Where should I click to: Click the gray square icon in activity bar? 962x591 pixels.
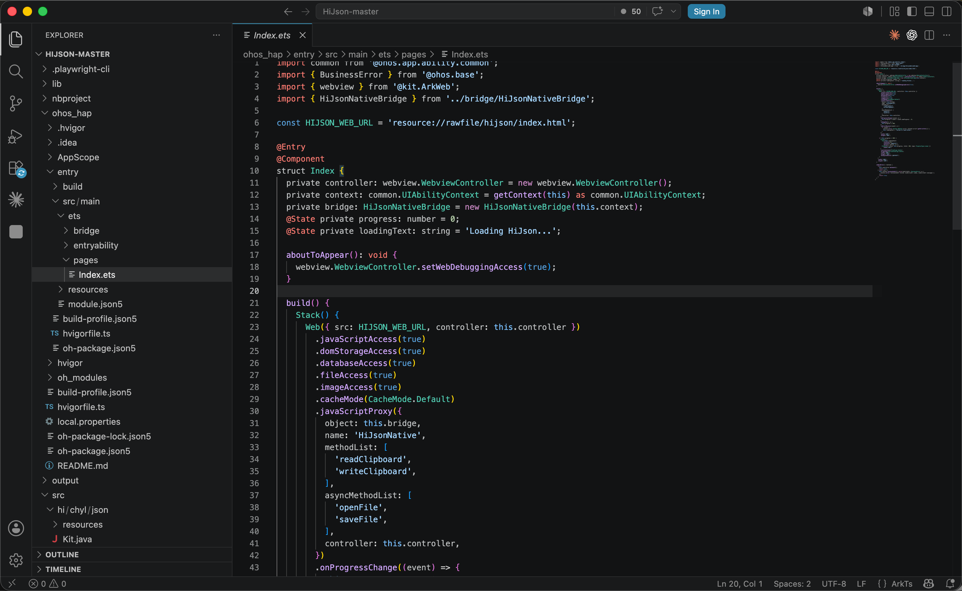coord(16,231)
